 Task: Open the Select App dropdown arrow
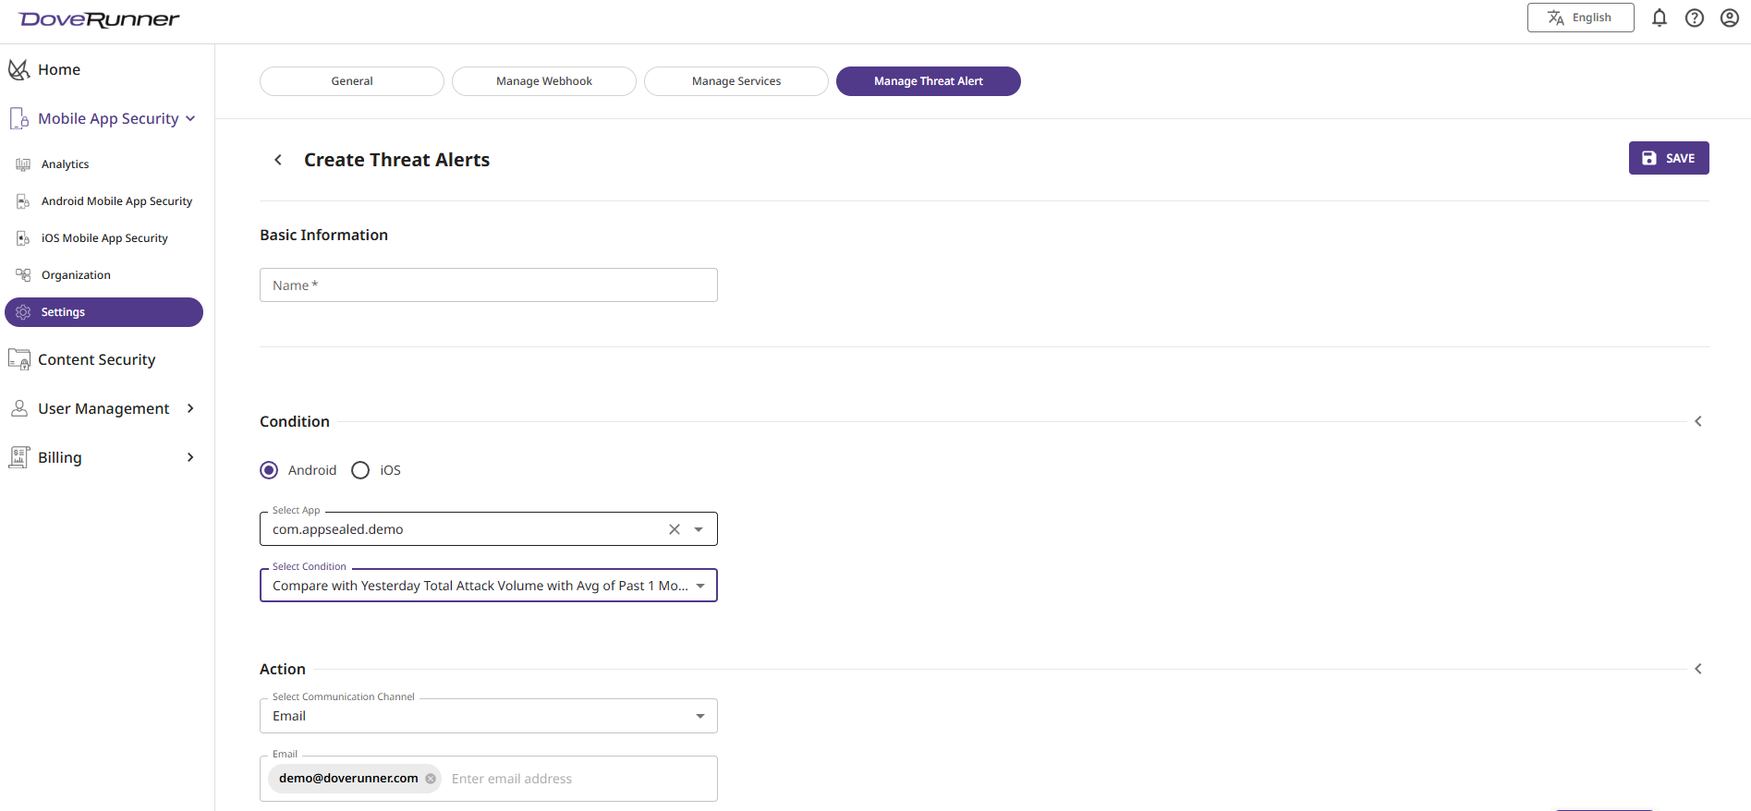point(699,529)
